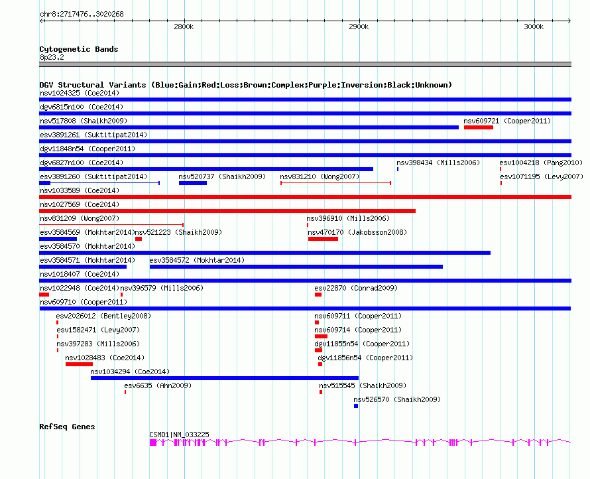Open the esv3891260 (Suktitipat2014) label
Image resolution: width=590 pixels, height=479 pixels.
coord(93,176)
